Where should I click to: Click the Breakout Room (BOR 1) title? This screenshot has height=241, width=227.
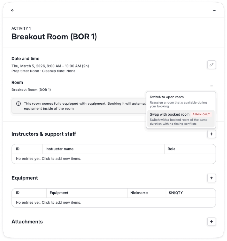[x=54, y=37]
